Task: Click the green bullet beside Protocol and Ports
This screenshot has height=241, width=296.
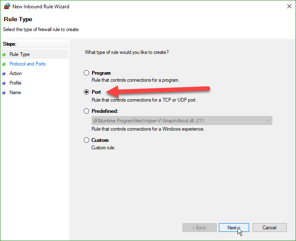Action: 4,64
